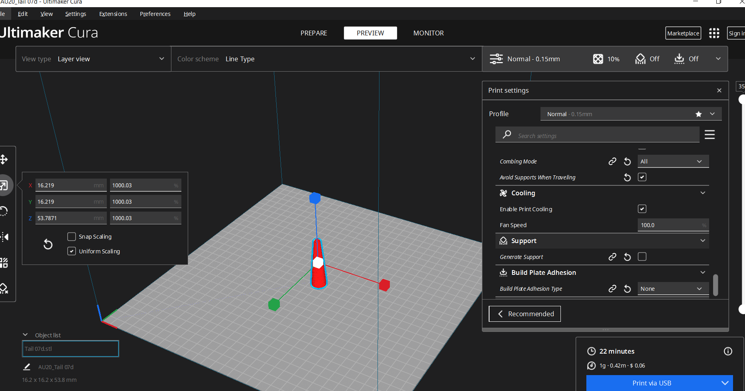
Task: Click the Z scale percent field
Action: click(145, 218)
